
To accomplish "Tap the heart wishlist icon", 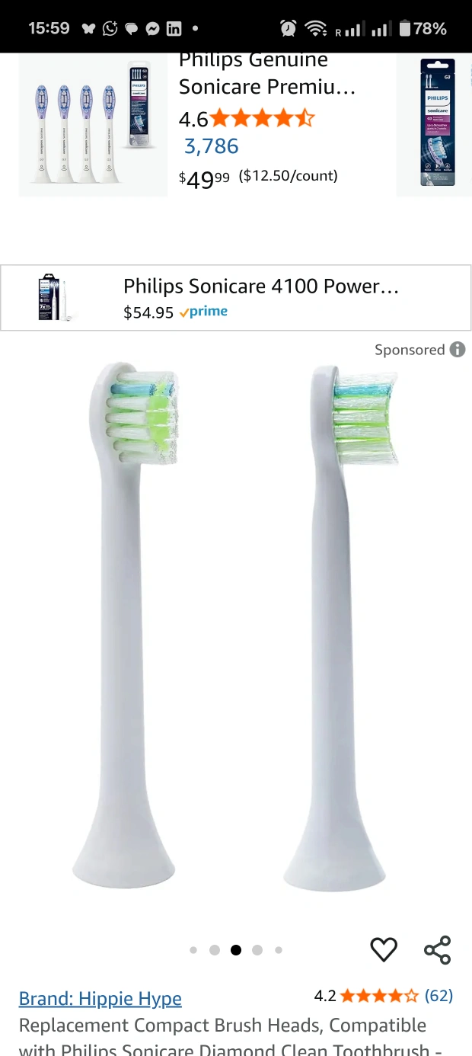I will click(384, 949).
